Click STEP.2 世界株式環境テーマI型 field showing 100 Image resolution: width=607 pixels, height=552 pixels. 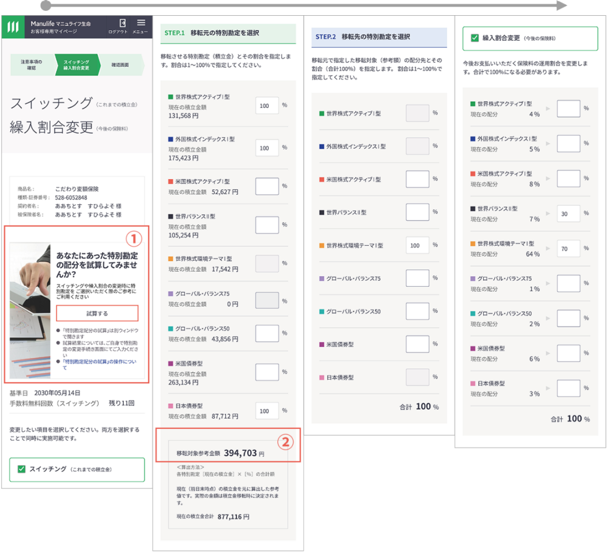pos(418,245)
